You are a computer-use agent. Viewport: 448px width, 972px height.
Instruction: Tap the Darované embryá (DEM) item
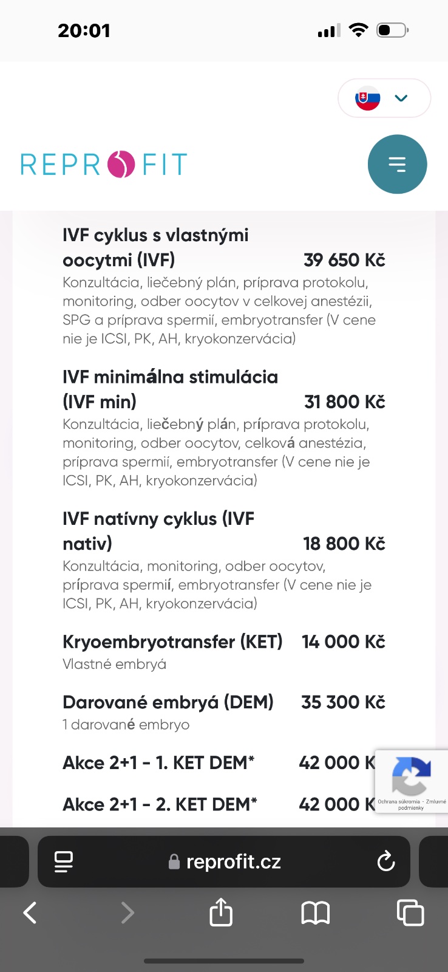pos(168,702)
